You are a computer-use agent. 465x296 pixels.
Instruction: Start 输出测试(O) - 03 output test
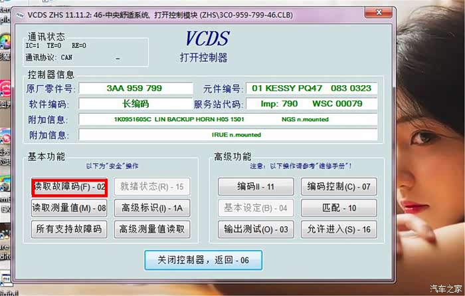pos(256,229)
